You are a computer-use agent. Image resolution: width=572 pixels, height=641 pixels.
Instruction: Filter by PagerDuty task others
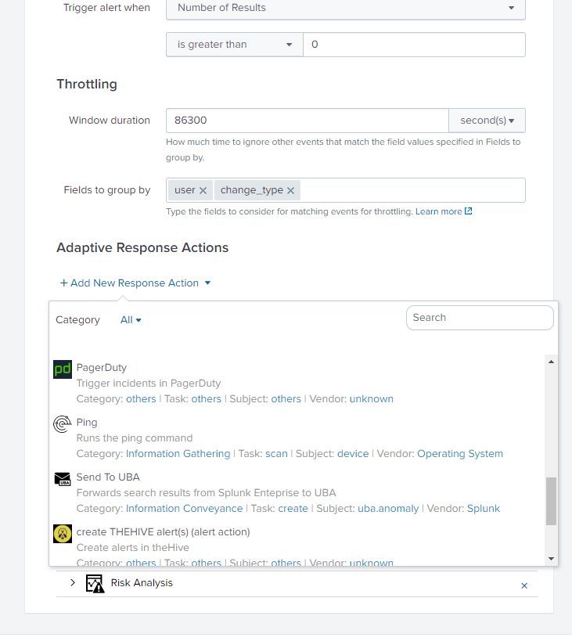[207, 399]
